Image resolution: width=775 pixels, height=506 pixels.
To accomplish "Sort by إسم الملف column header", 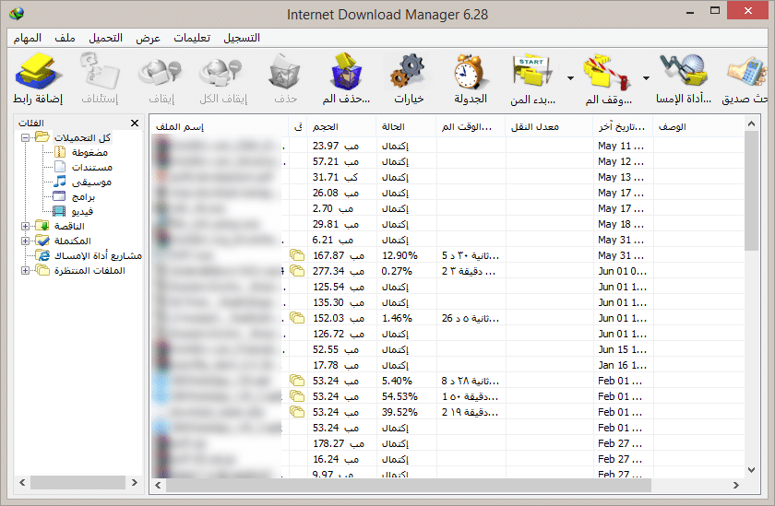I will [219, 127].
